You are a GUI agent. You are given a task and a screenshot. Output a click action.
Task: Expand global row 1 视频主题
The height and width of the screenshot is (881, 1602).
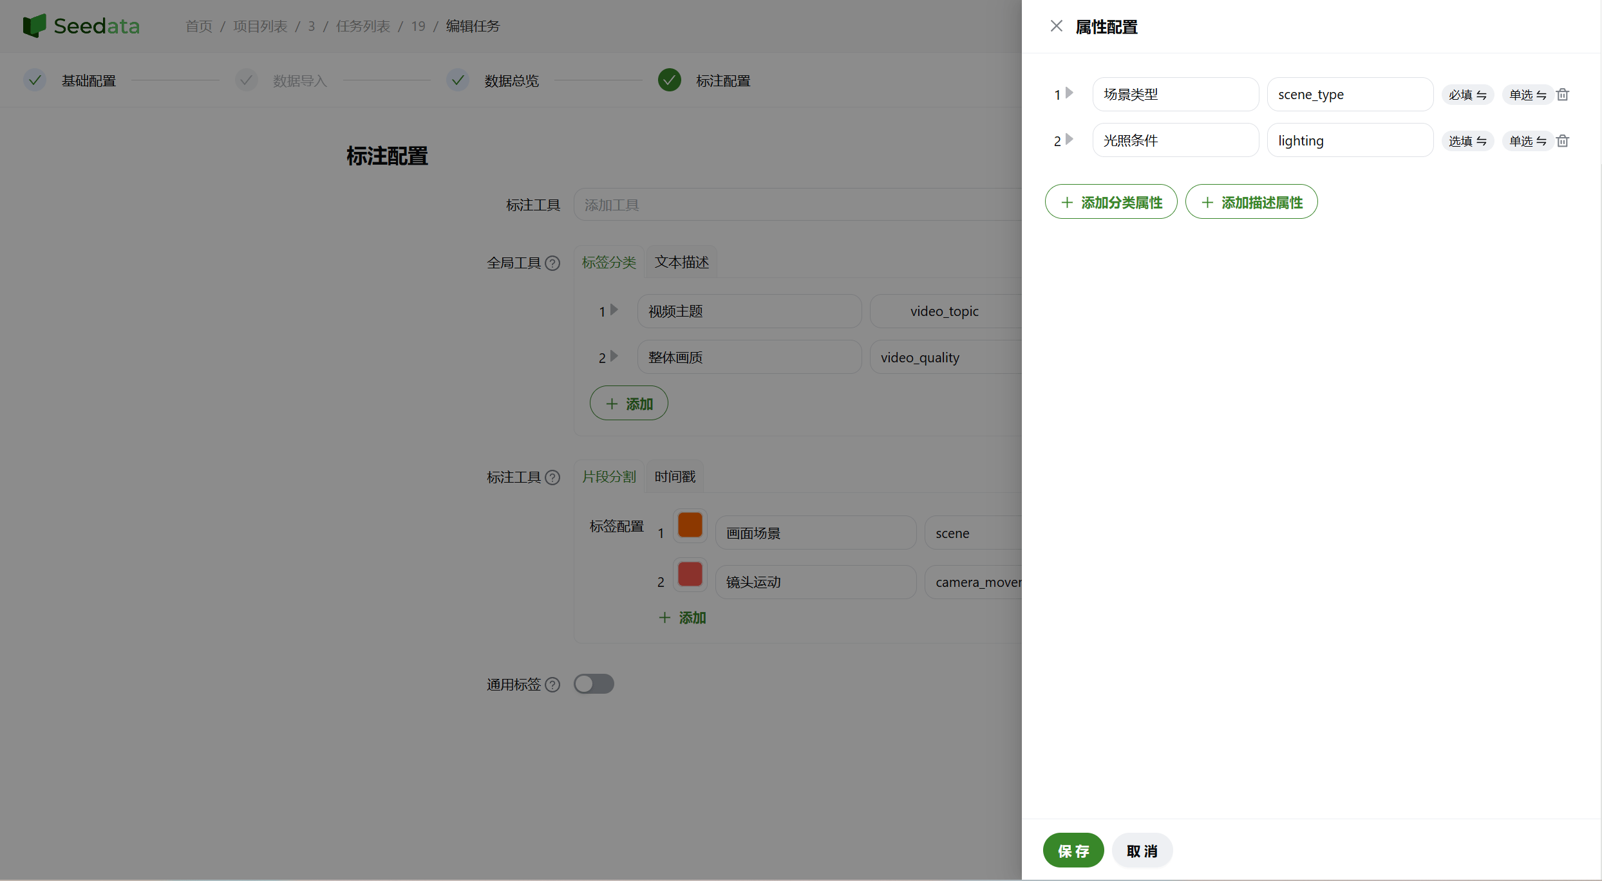pos(614,310)
